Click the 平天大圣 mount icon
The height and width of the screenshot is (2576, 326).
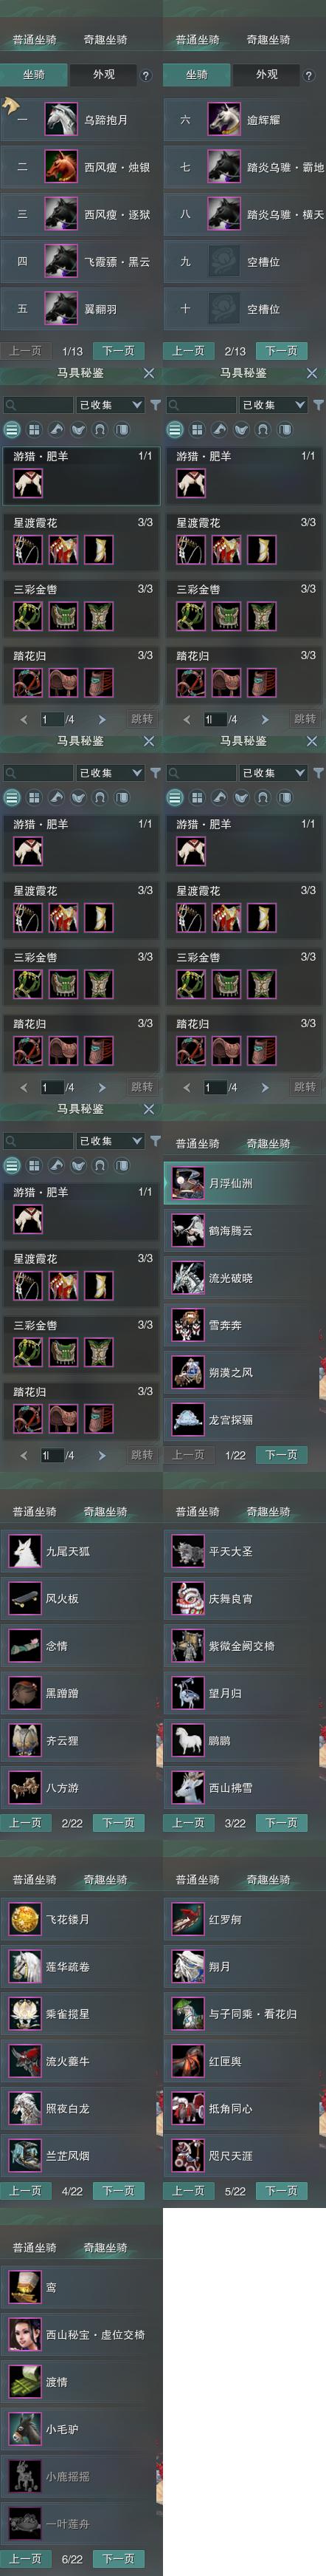tap(187, 1551)
